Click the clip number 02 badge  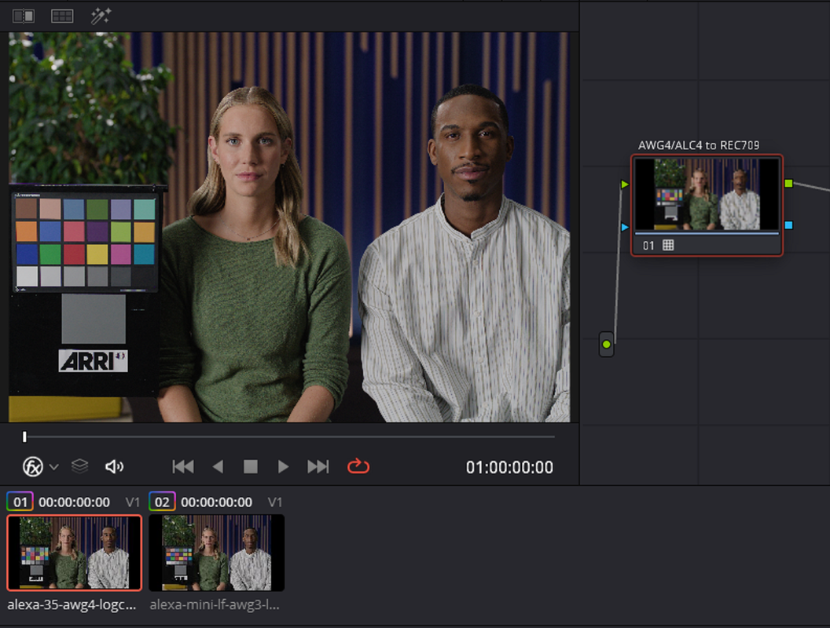(162, 502)
